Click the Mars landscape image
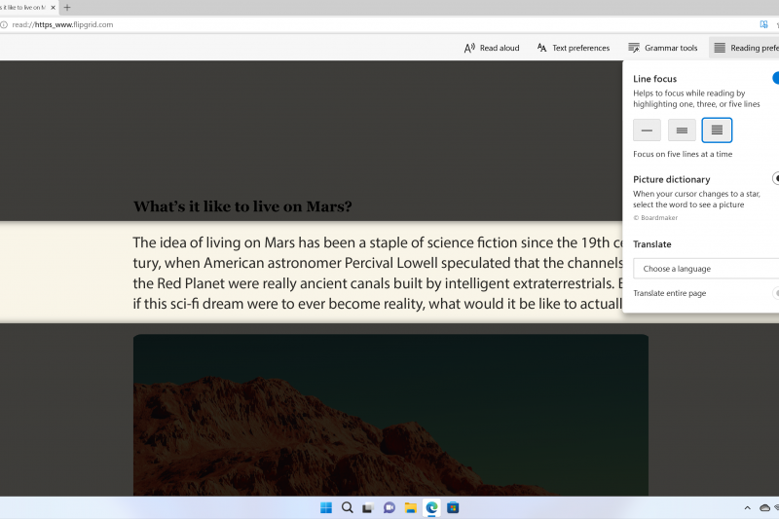Screen dimensions: 779x519 point(390,415)
